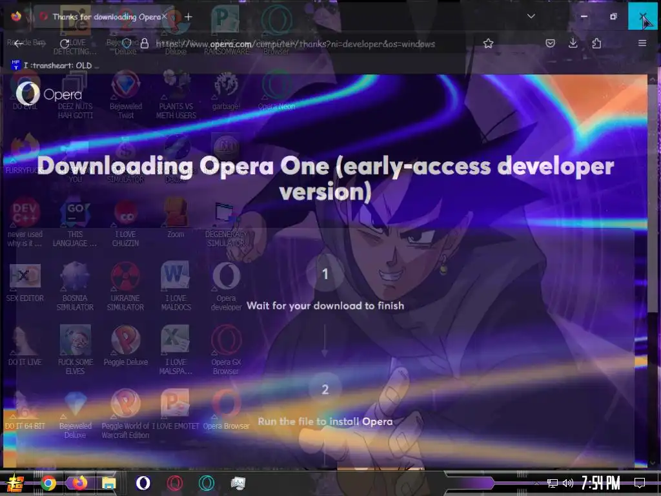Click 'Run the file to install Opera' text
Image resolution: width=661 pixels, height=496 pixels.
pyautogui.click(x=325, y=421)
